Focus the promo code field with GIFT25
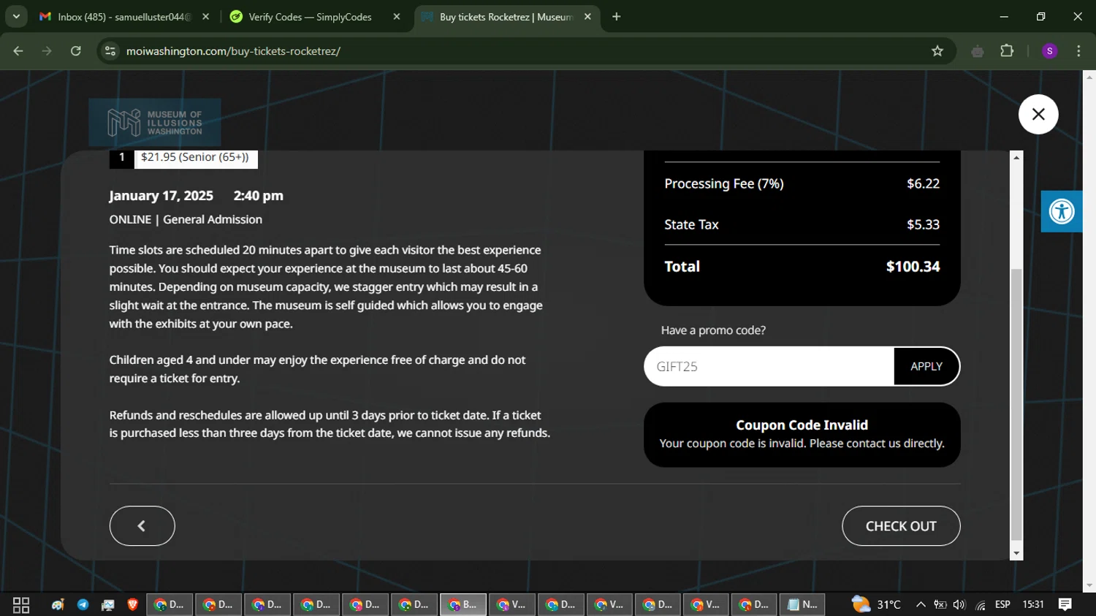The image size is (1096, 616). (x=769, y=366)
